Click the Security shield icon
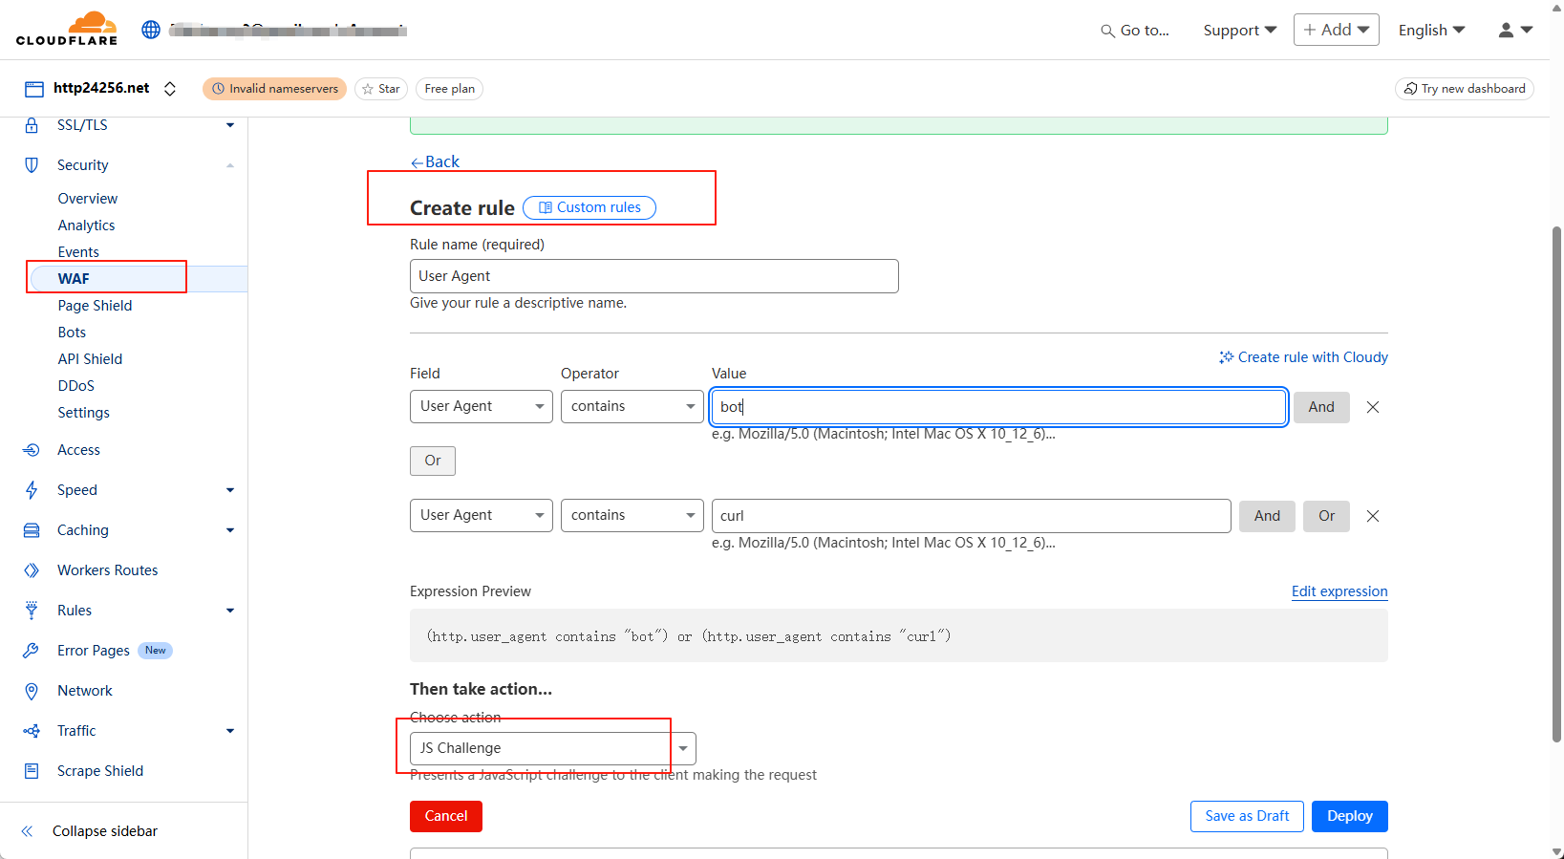The height and width of the screenshot is (859, 1564). coord(32,165)
